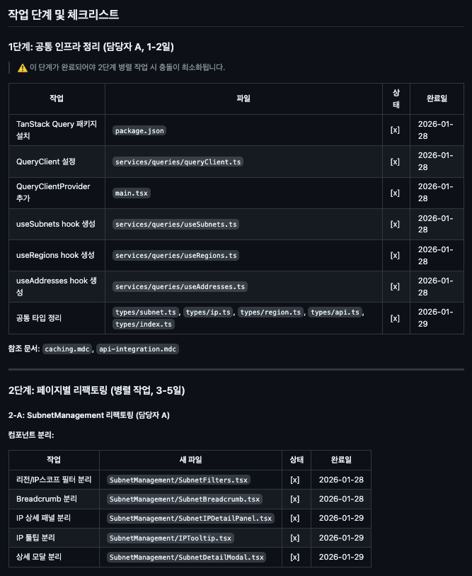Click the 작업 단계 및 체크리스트 heading
This screenshot has height=576, width=472.
pos(64,14)
